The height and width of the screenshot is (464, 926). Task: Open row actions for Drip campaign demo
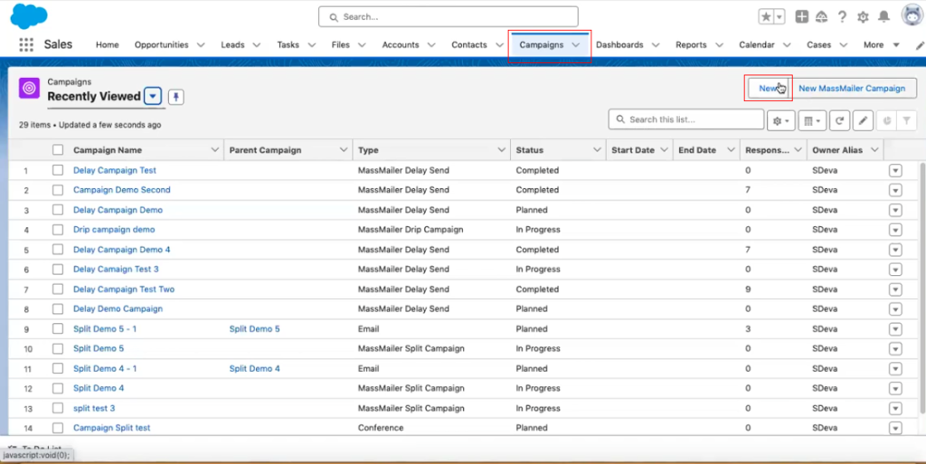pos(895,230)
